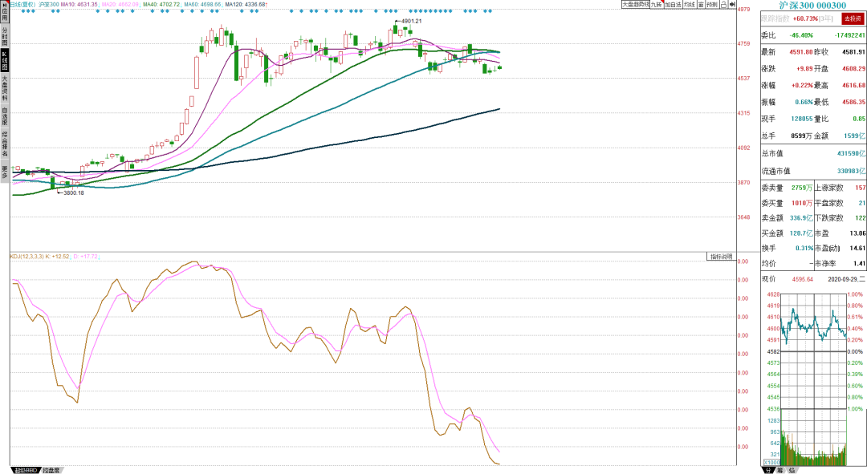This screenshot has height=474, width=867.
Task: Switch to the 分时图 view
Action: [x=5, y=37]
